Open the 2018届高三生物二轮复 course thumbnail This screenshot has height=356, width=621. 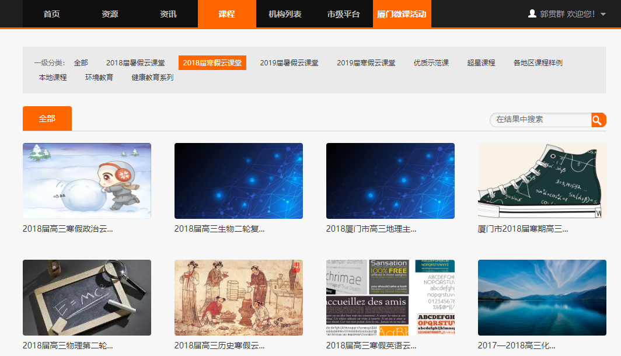click(238, 180)
